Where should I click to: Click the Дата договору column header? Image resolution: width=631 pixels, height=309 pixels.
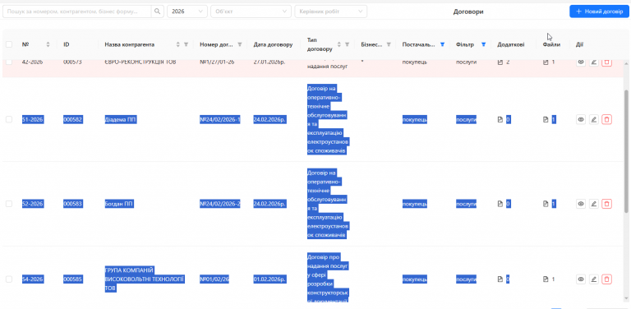(x=273, y=44)
